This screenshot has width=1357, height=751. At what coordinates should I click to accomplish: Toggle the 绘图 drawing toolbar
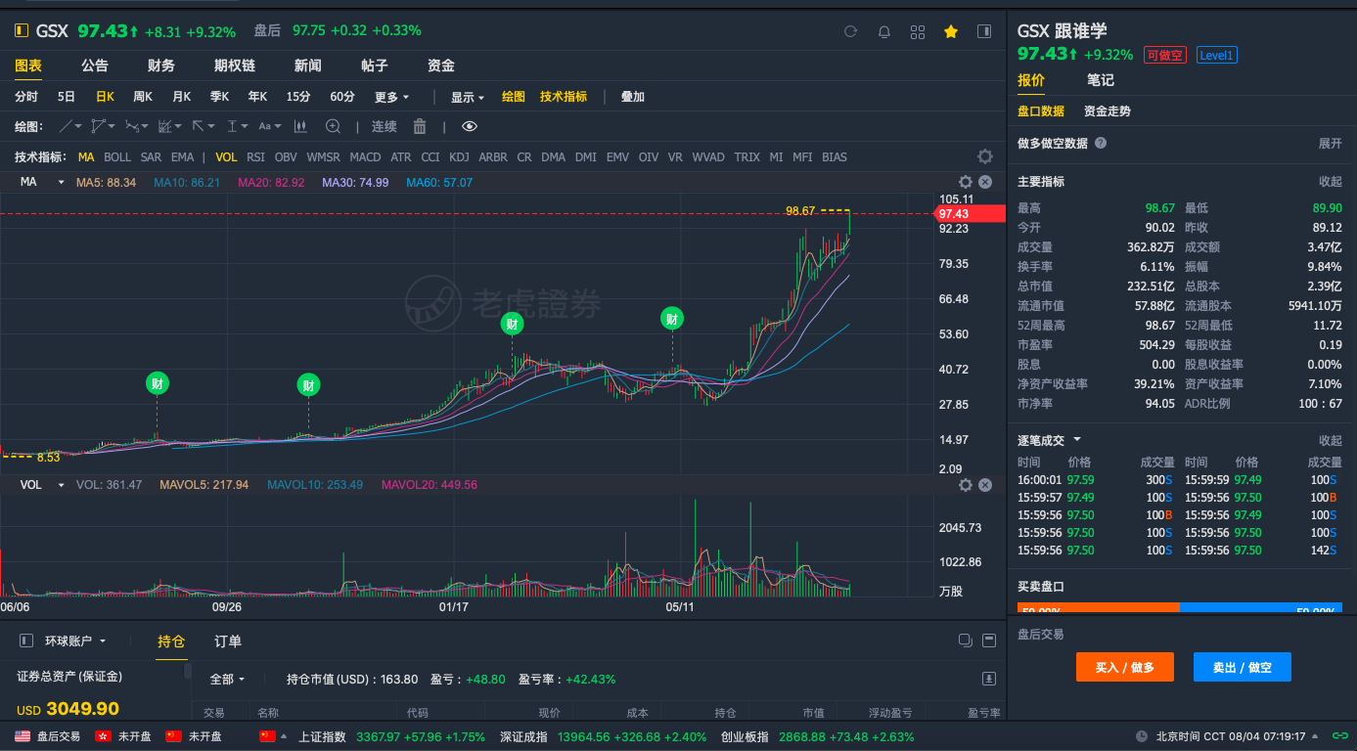click(514, 97)
